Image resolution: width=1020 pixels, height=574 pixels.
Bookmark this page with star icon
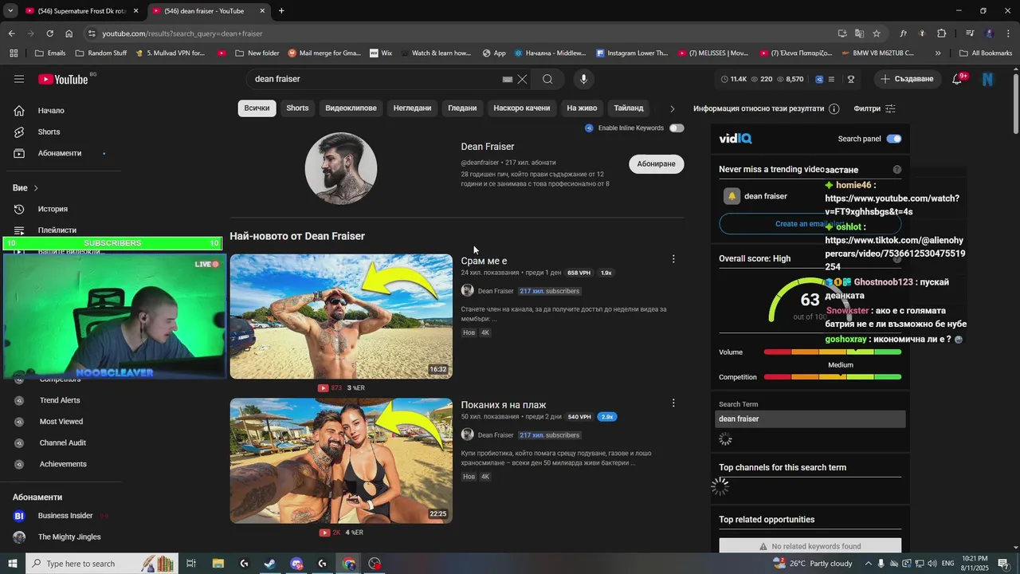(x=877, y=33)
